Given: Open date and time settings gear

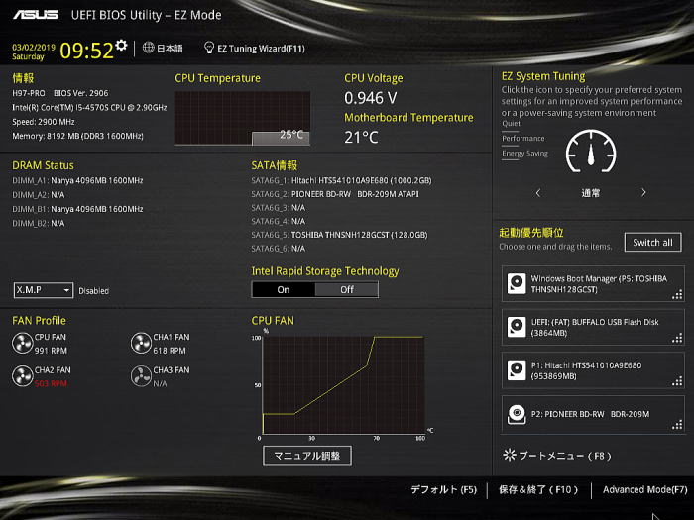Looking at the screenshot, I should click(x=121, y=45).
